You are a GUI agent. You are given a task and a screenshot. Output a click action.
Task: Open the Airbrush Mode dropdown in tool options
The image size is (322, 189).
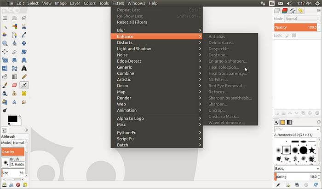pyautogui.click(x=18, y=143)
